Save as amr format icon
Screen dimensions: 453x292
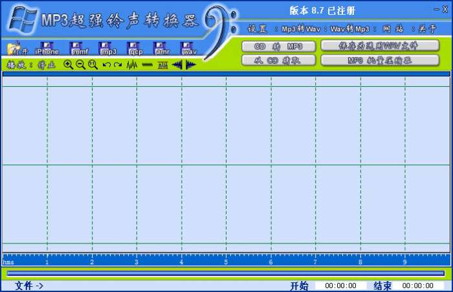point(162,49)
